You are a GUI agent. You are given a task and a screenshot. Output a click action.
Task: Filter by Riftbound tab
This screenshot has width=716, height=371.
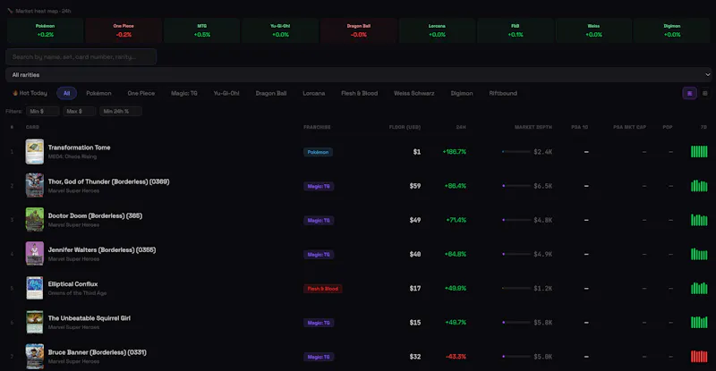pyautogui.click(x=503, y=93)
